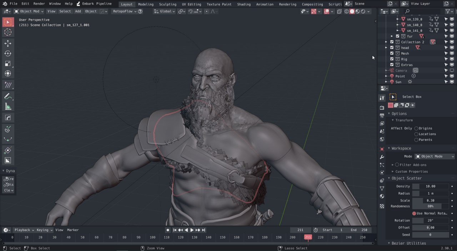The height and width of the screenshot is (251, 457).
Task: Click the Sun light data icon
Action: [x=410, y=82]
